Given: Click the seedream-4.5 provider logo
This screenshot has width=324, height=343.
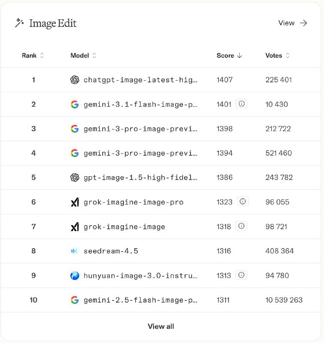Looking at the screenshot, I should click(x=75, y=251).
